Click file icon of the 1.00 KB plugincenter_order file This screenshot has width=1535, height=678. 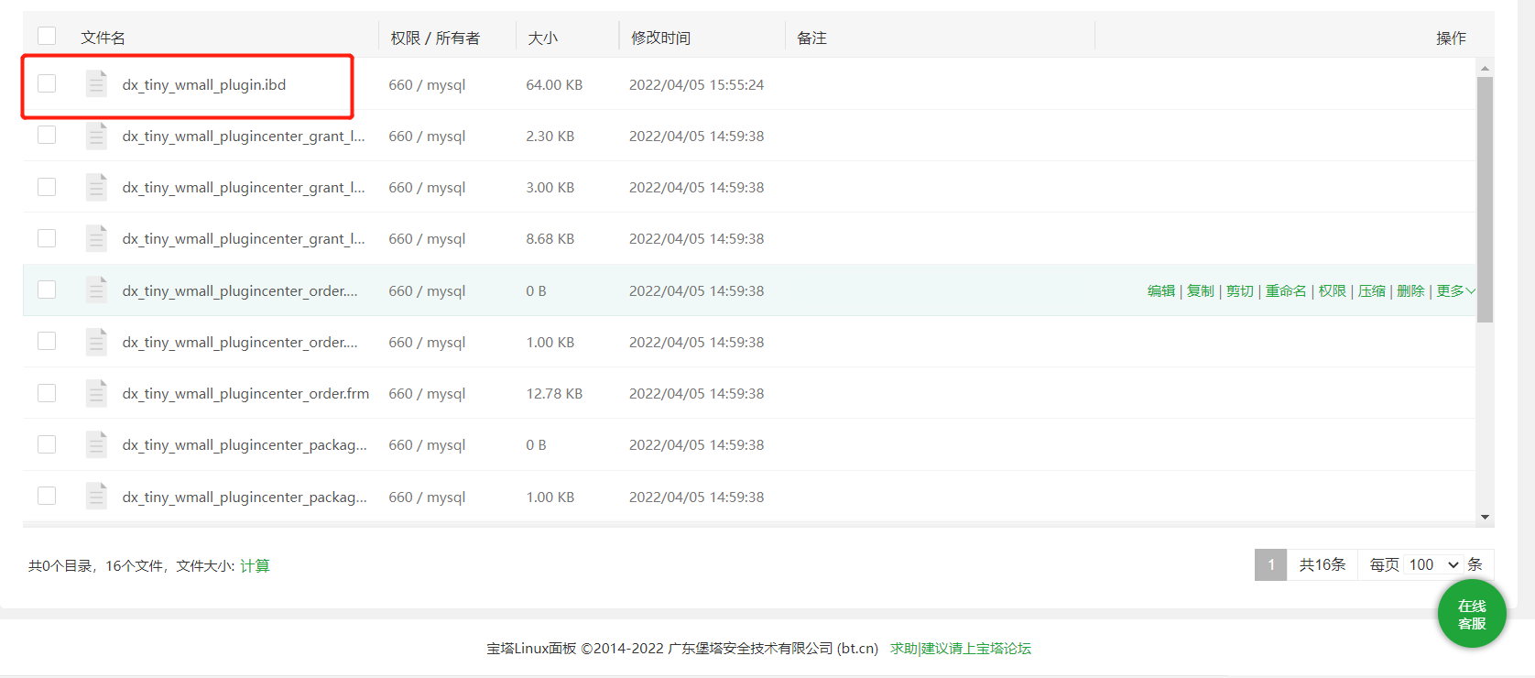tap(96, 342)
